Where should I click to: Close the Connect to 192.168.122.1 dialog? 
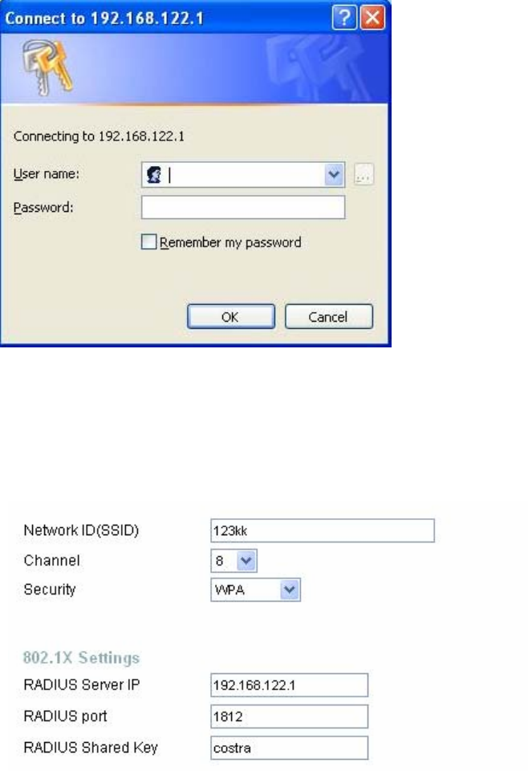click(372, 18)
